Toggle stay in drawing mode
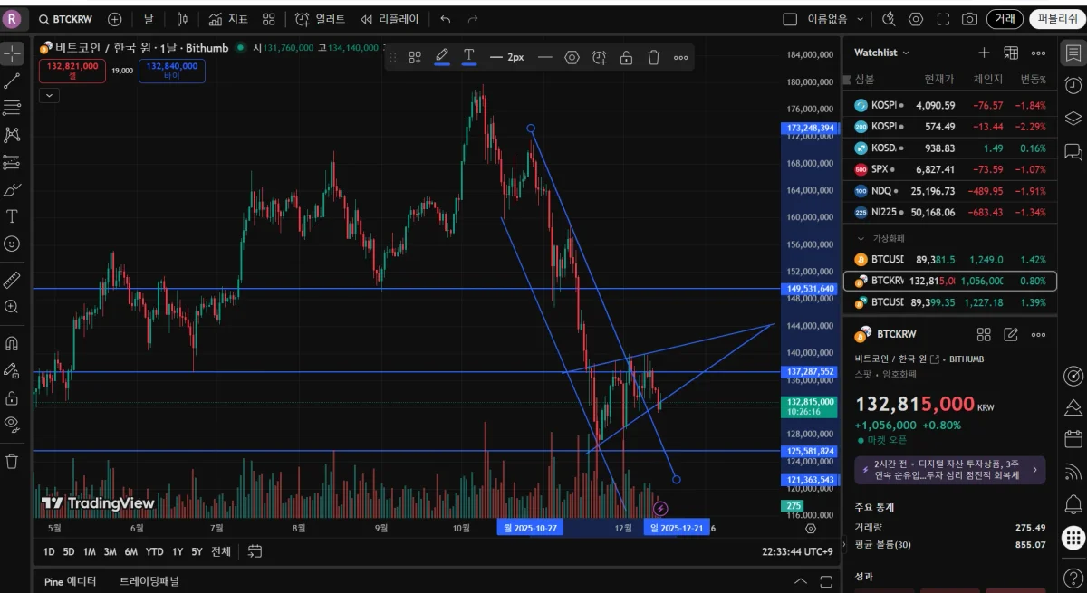 pos(12,371)
